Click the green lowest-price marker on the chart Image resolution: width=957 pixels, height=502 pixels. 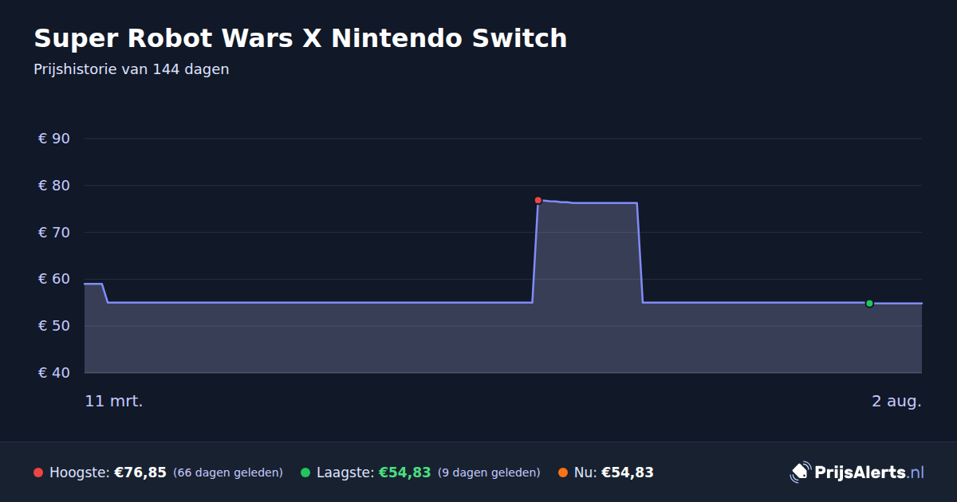pos(869,304)
